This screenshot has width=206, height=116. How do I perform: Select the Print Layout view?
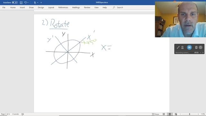(170, 114)
